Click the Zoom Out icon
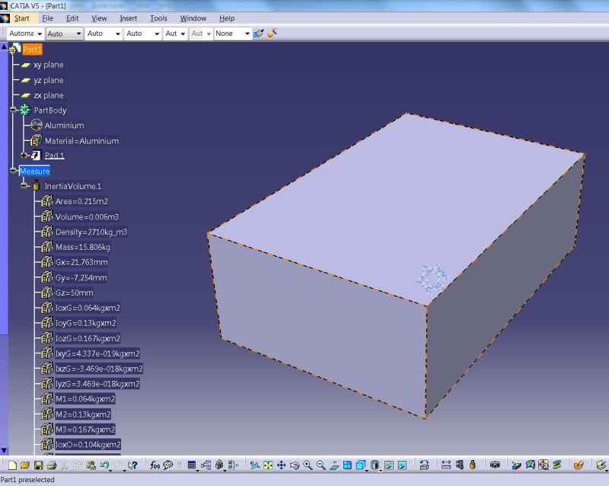 [x=321, y=465]
